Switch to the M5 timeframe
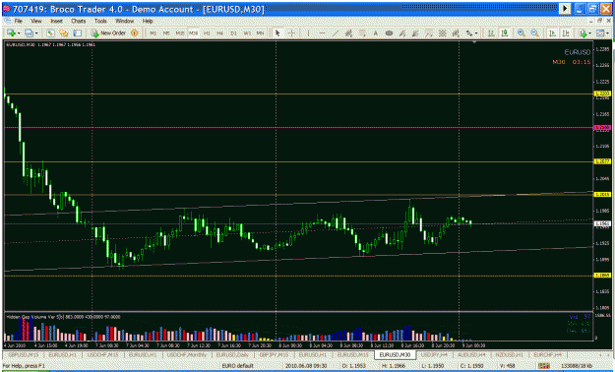This screenshot has height=372, width=615. (166, 33)
